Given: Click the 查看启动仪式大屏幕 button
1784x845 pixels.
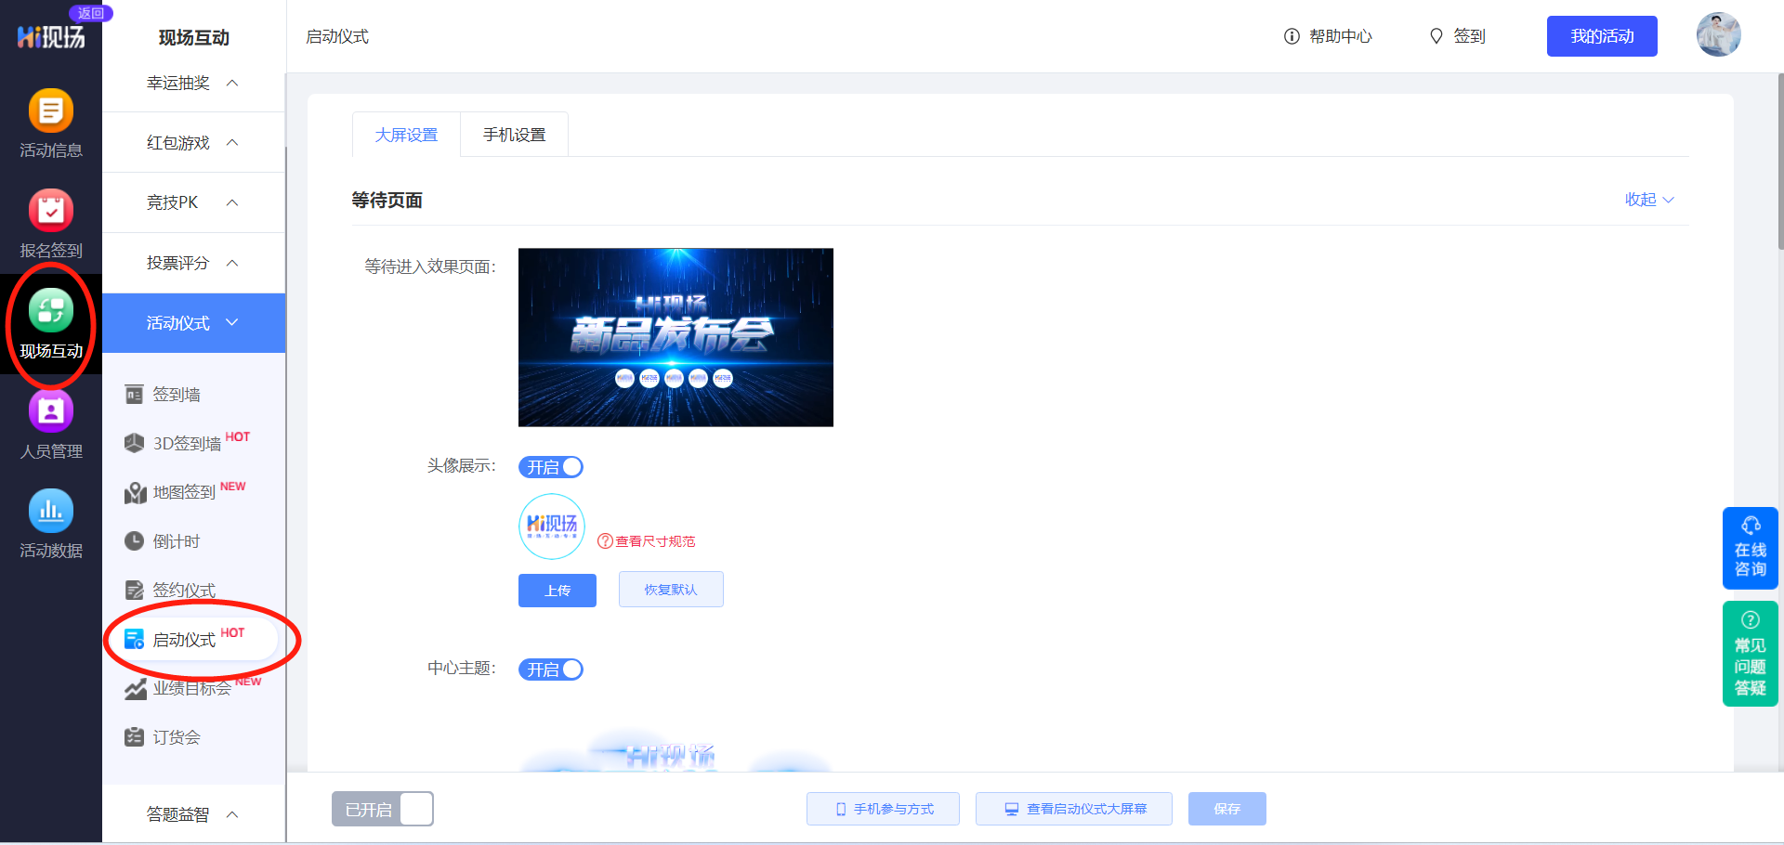Looking at the screenshot, I should [1074, 809].
